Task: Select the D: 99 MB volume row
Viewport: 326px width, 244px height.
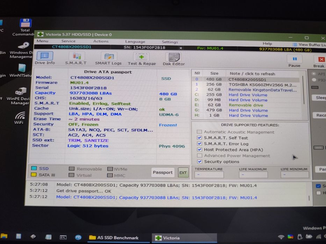Action: point(246,100)
